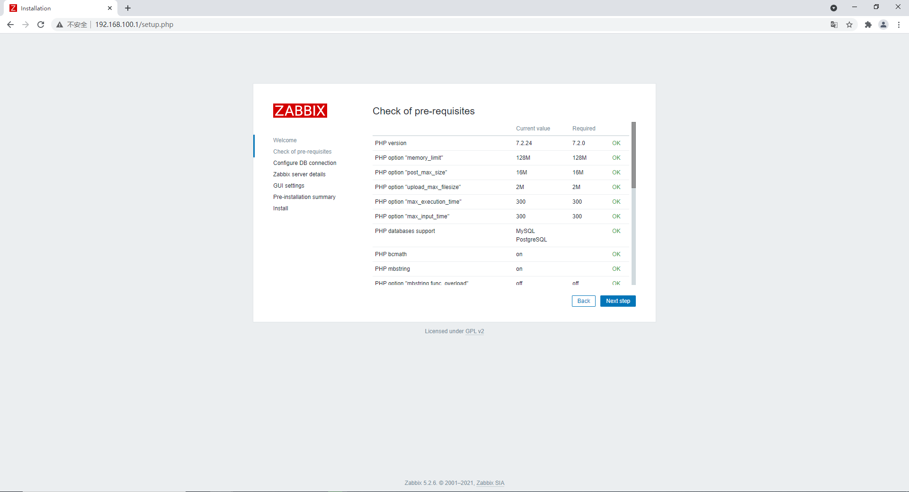Click the Zabbix favicon on the tab
Viewport: 909px width, 492px height.
[13, 8]
